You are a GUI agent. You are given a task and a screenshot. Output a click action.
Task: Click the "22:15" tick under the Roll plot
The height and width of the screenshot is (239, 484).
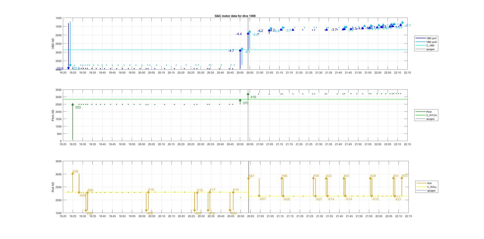408,216
